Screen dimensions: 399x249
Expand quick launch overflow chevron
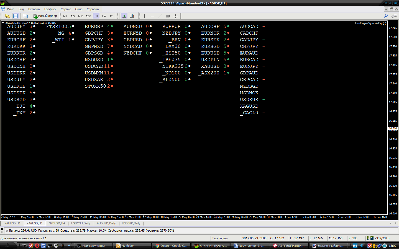pos(69,245)
